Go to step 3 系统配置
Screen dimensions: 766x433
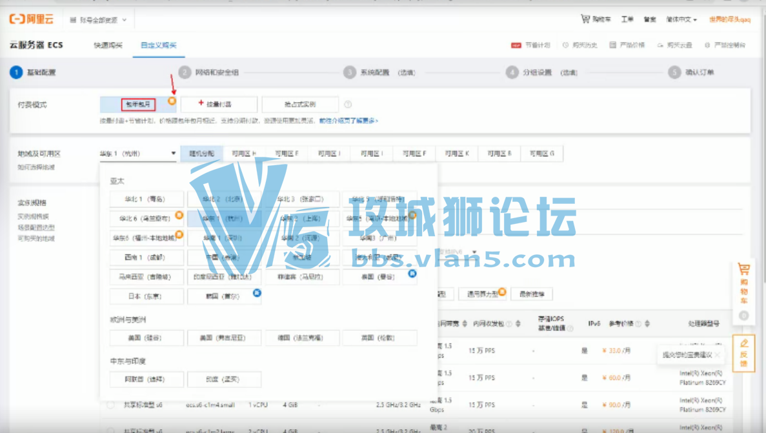(379, 72)
